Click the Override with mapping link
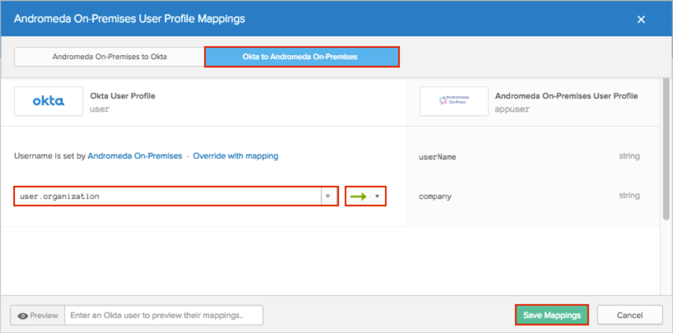This screenshot has height=333, width=673. pyautogui.click(x=235, y=156)
